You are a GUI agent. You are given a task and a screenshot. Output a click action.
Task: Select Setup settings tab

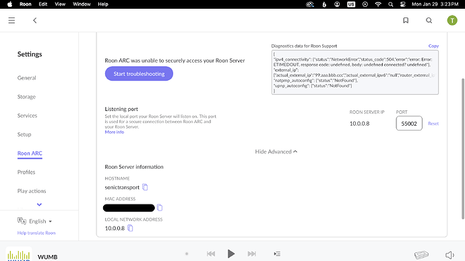click(24, 135)
